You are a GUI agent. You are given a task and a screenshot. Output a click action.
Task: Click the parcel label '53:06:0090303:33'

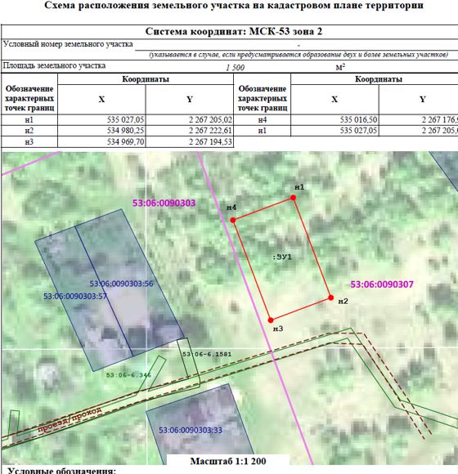(x=191, y=430)
